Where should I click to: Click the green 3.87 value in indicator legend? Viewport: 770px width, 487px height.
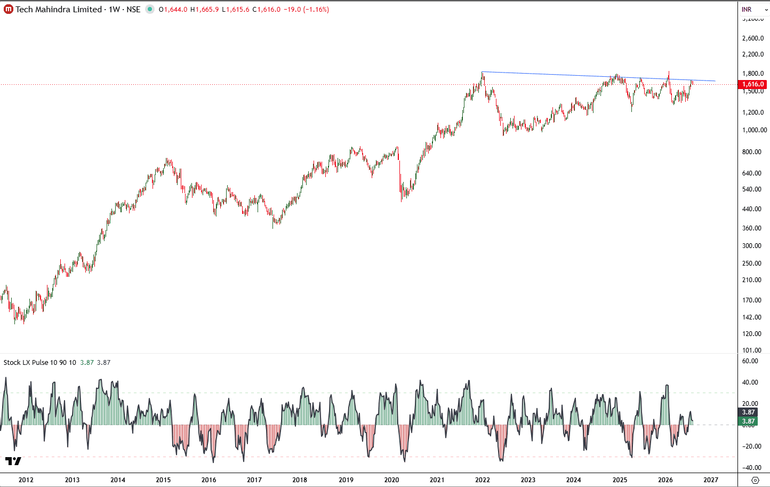[x=87, y=362]
